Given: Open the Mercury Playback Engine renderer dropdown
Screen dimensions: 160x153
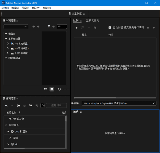Looking at the screenshot, I should tap(119, 103).
